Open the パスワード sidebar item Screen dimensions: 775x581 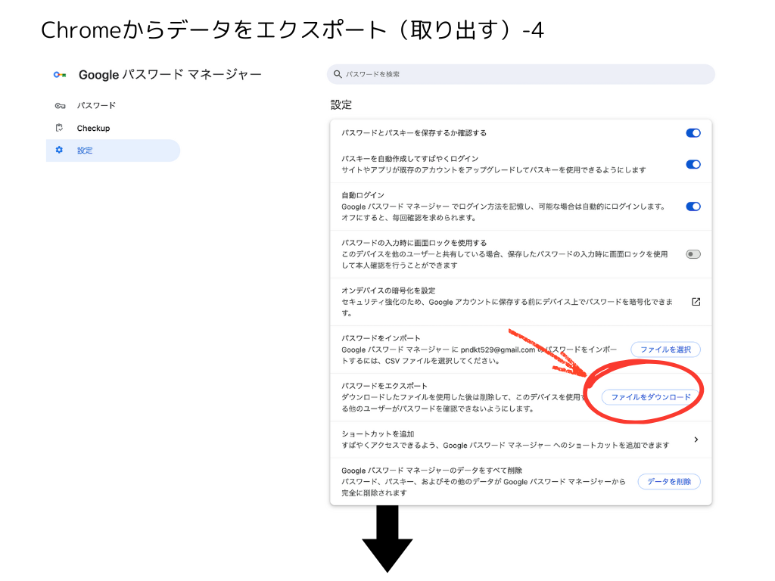click(114, 106)
